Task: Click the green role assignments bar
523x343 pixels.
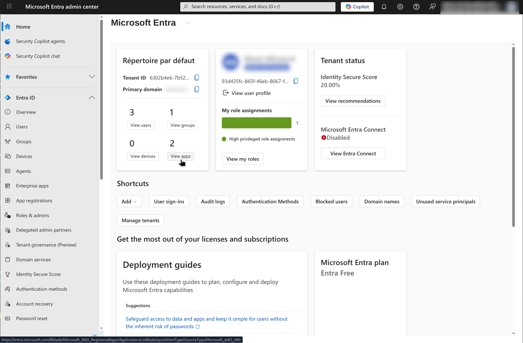Action: pyautogui.click(x=256, y=123)
